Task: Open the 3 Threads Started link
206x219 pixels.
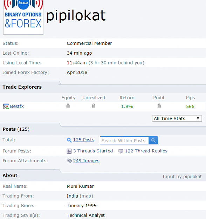Action: pos(93,151)
